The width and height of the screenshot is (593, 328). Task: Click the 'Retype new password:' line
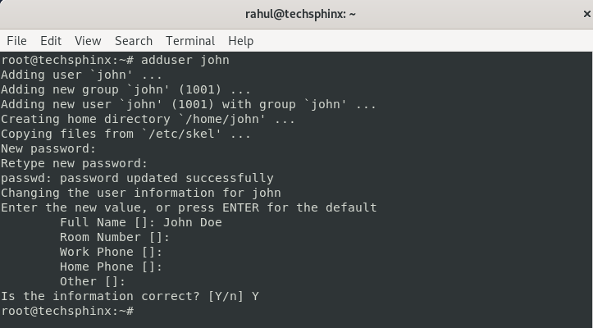point(74,163)
